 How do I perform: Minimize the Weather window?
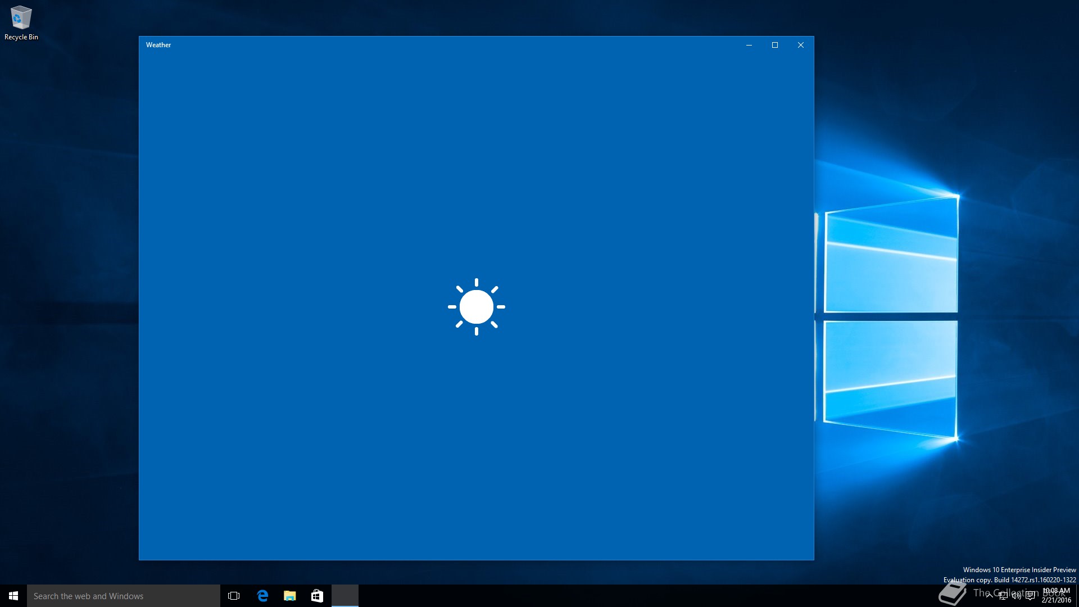[x=749, y=45]
